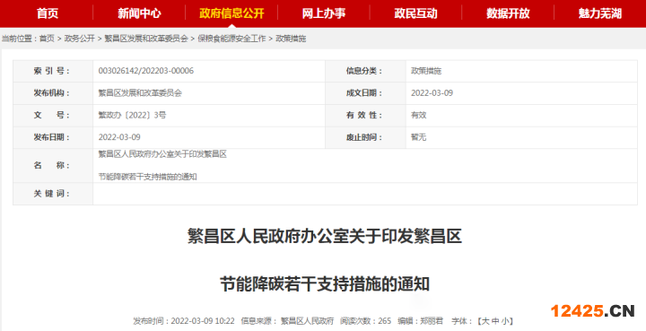646x331 pixels.
Task: Select the 政府信息公开 navigation tab
Action: click(x=231, y=13)
